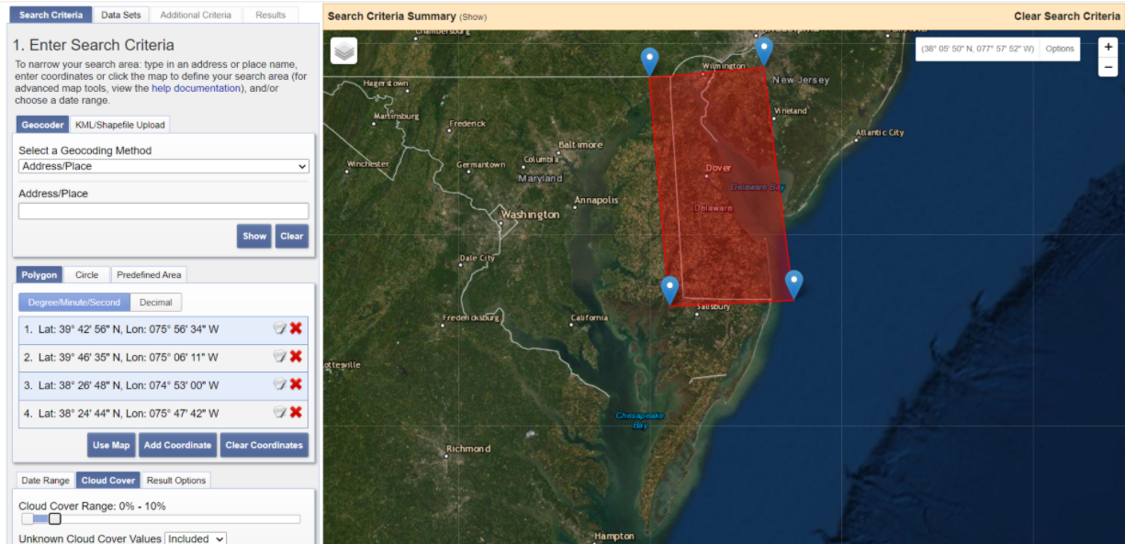
Task: Follow the help documentation link
Action: (196, 89)
